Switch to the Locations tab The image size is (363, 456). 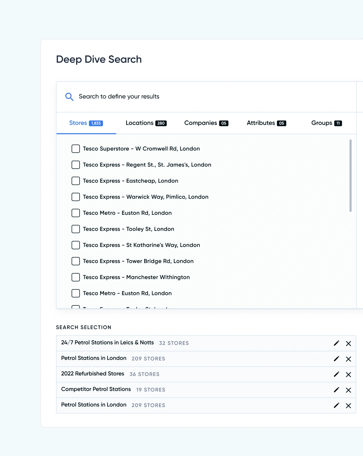tap(146, 123)
